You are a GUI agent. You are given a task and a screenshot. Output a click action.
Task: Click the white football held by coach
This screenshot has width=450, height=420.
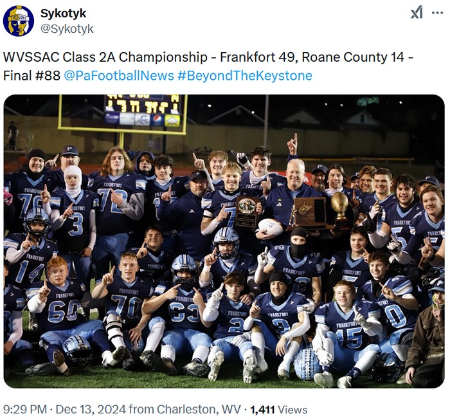point(269,226)
